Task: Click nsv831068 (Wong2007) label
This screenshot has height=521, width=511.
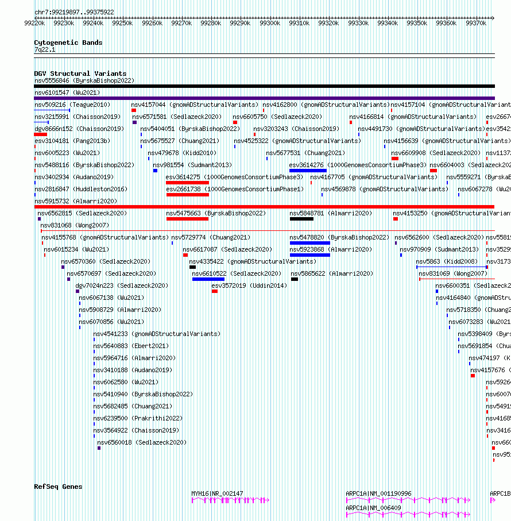Action: [x=75, y=225]
